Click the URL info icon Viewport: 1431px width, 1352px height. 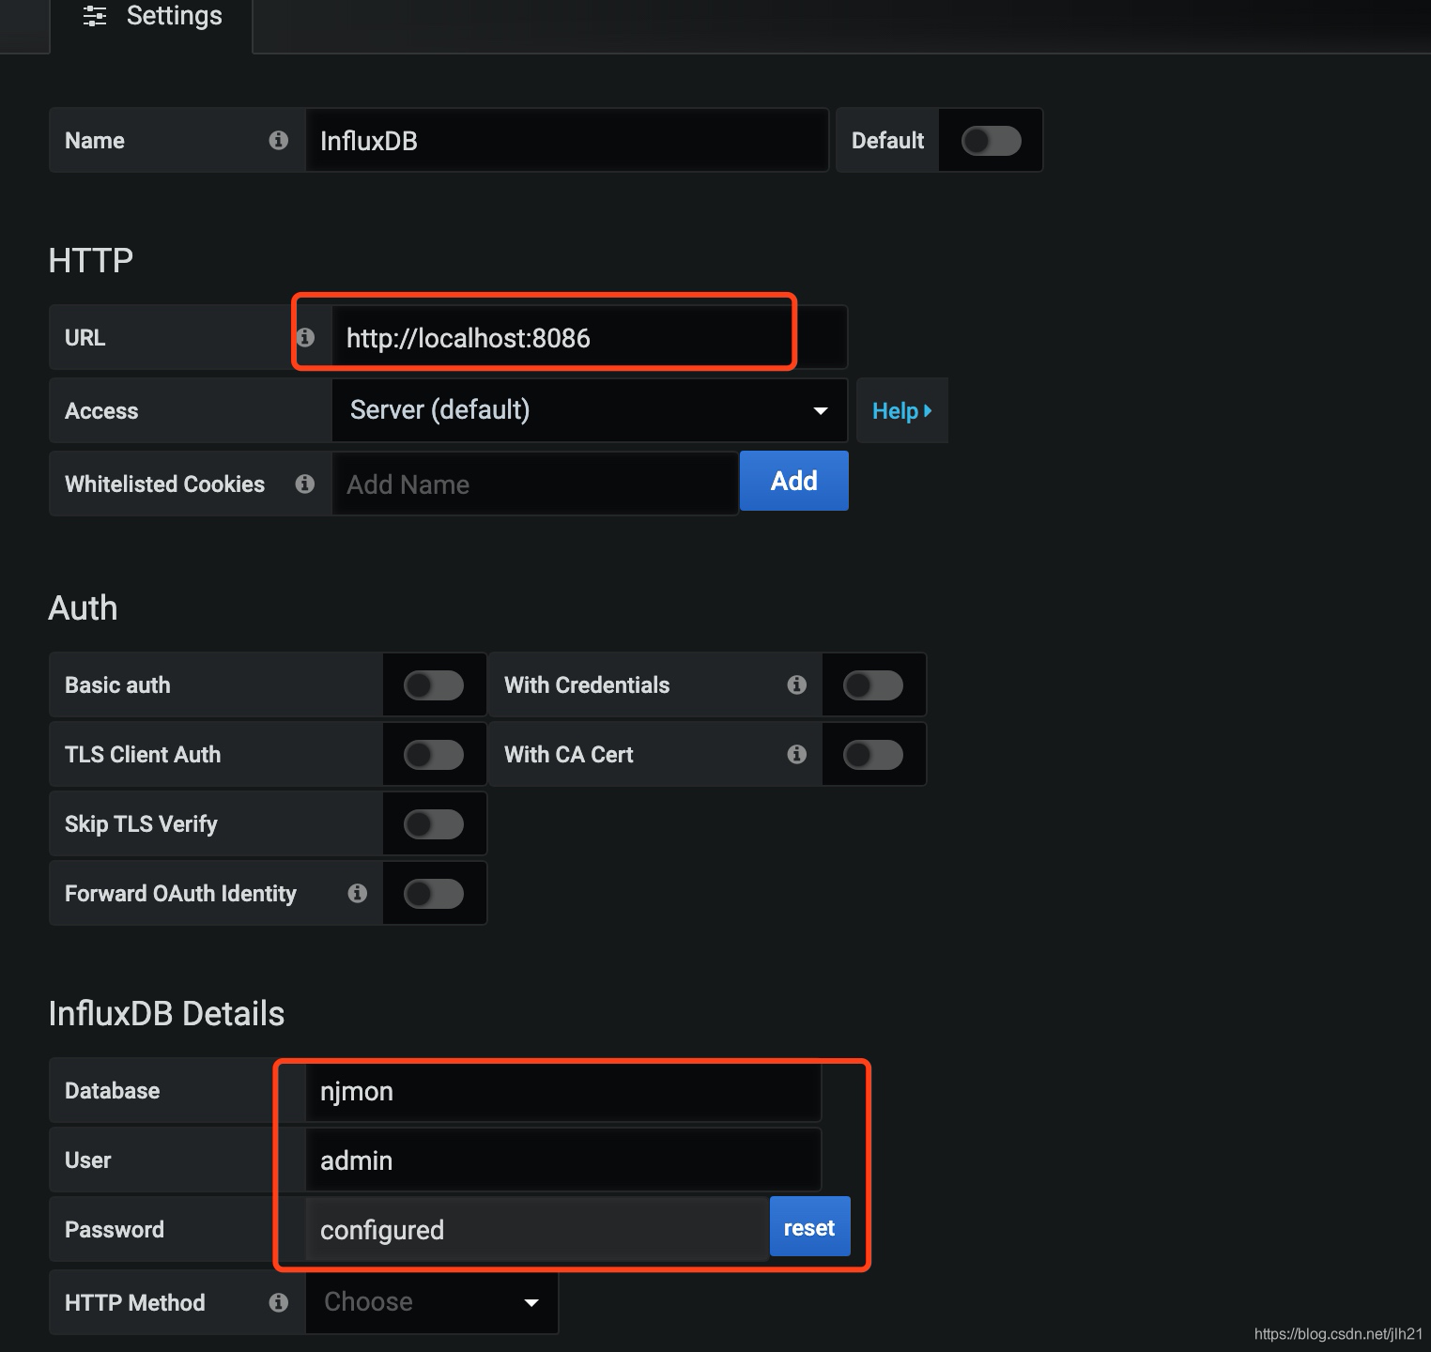pyautogui.click(x=305, y=337)
